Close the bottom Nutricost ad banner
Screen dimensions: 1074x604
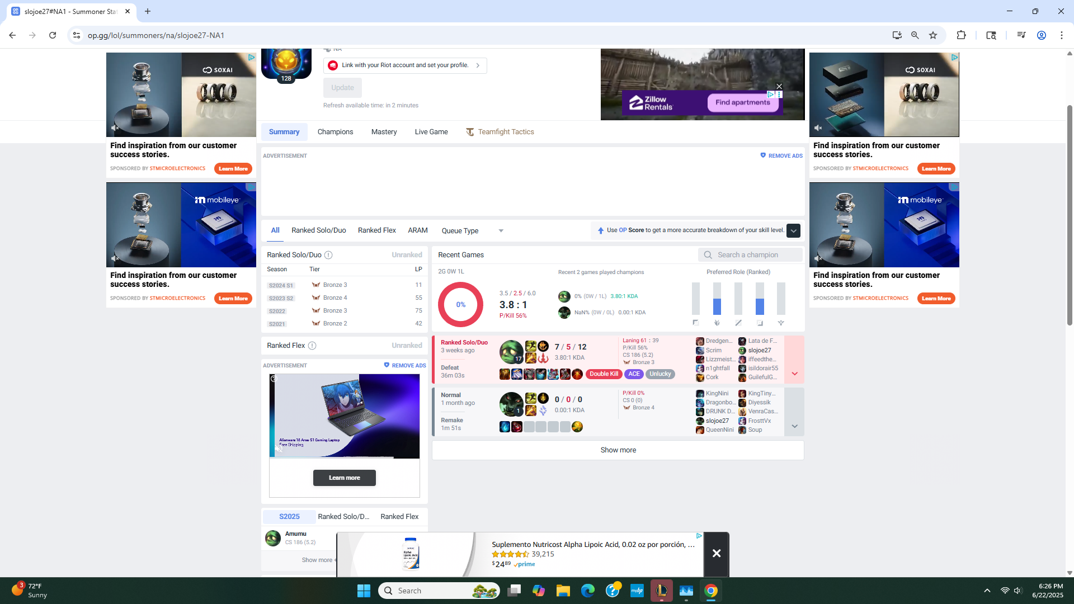pyautogui.click(x=716, y=554)
